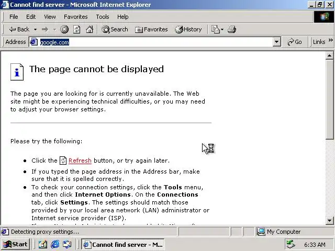Close the Internet Explorer window

tap(329, 5)
